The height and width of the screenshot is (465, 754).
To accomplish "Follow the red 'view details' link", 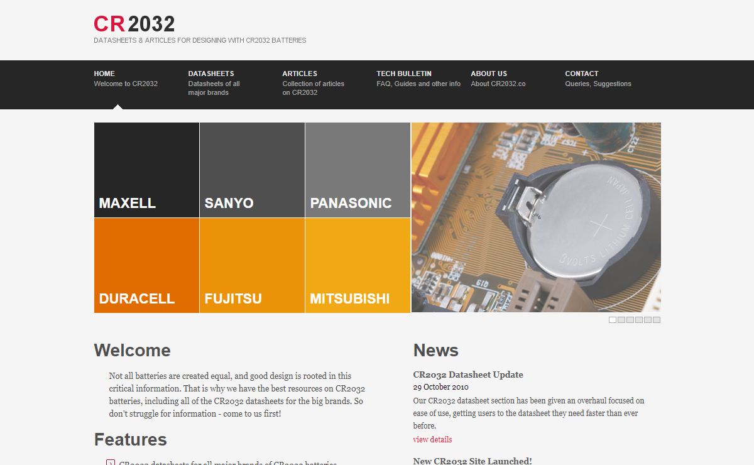I will pyautogui.click(x=432, y=439).
